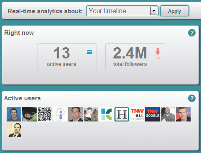Click the 'Real-time analytics about:' label
This screenshot has height=153, width=201.
pos(45,11)
